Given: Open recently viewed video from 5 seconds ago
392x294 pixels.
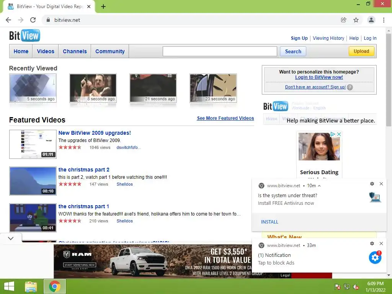Looking at the screenshot, I should 33,88.
